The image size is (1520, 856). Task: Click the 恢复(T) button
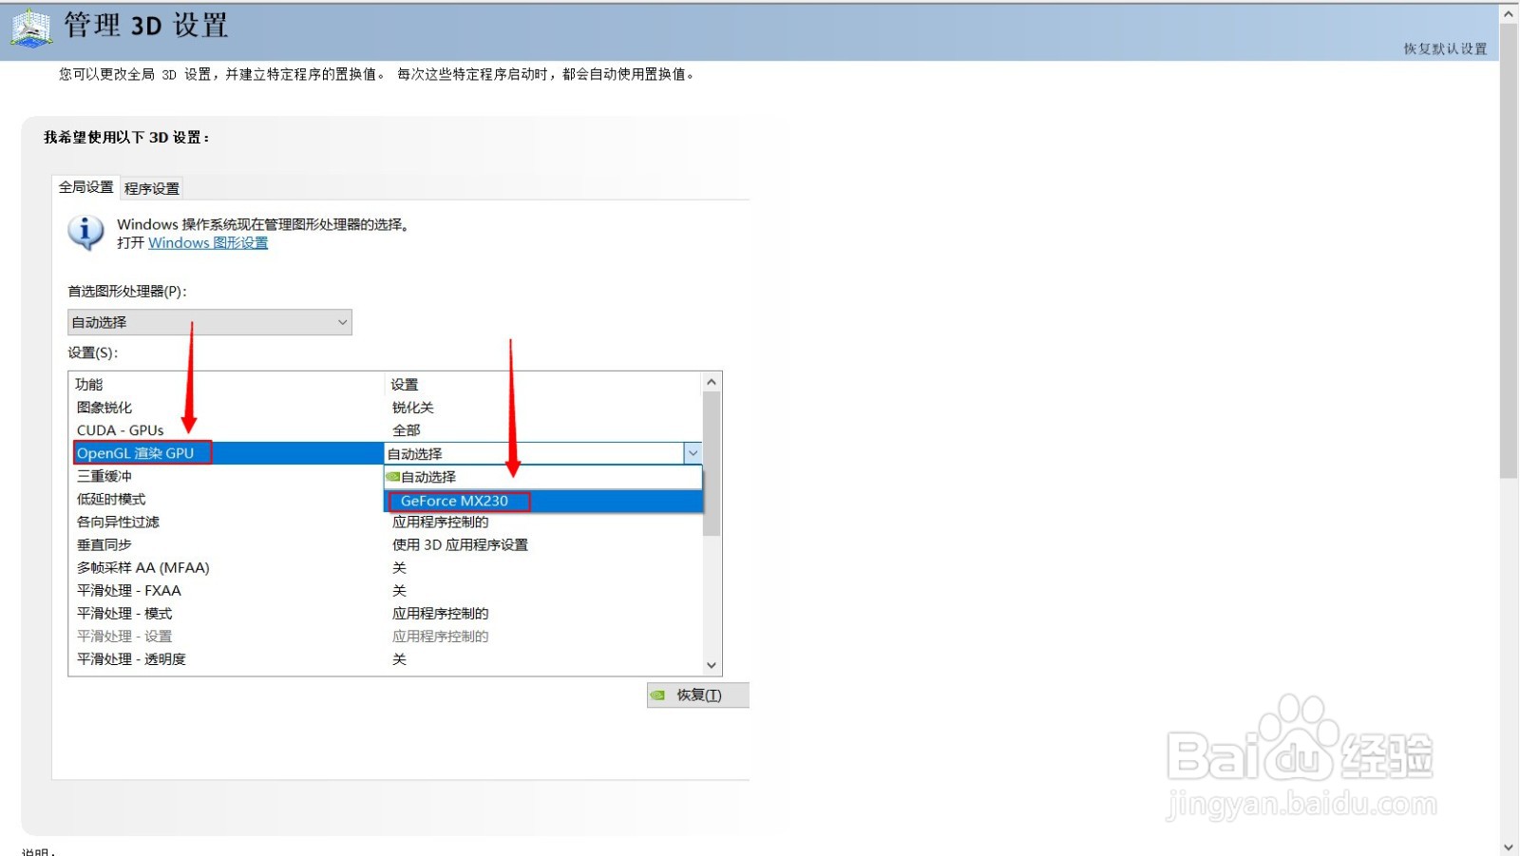point(697,694)
